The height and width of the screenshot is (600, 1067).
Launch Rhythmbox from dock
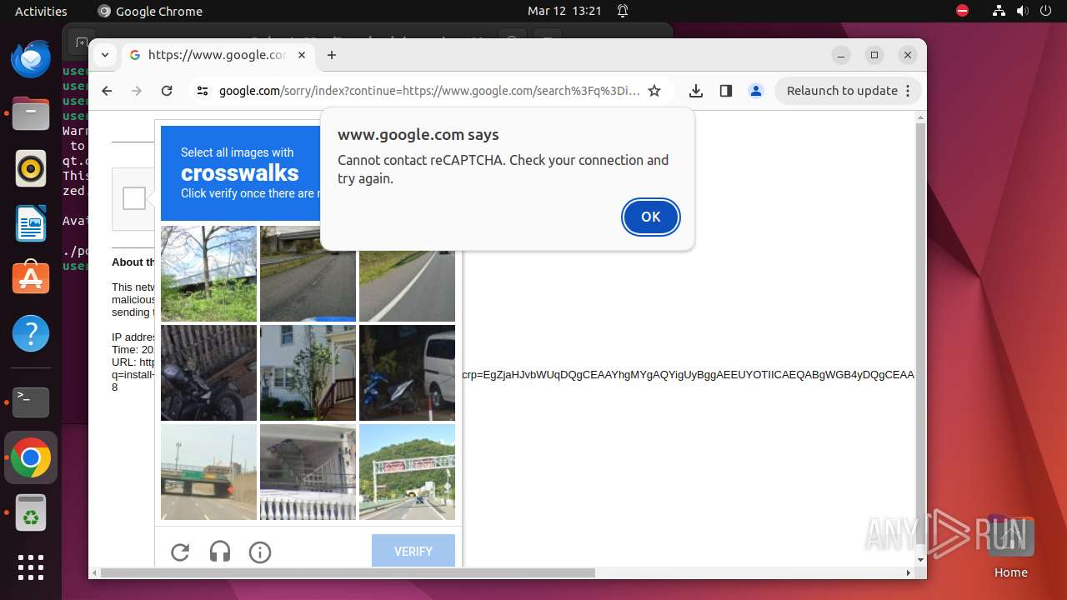(x=31, y=169)
